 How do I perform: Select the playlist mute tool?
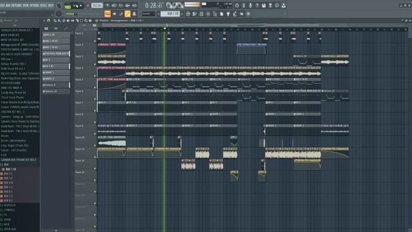68,21
